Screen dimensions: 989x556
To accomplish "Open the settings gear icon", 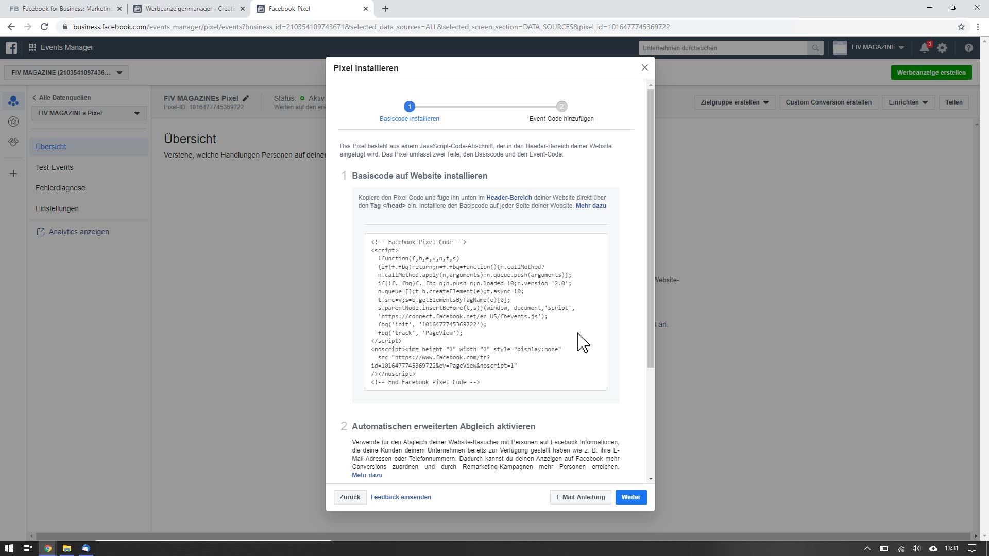I will click(942, 48).
